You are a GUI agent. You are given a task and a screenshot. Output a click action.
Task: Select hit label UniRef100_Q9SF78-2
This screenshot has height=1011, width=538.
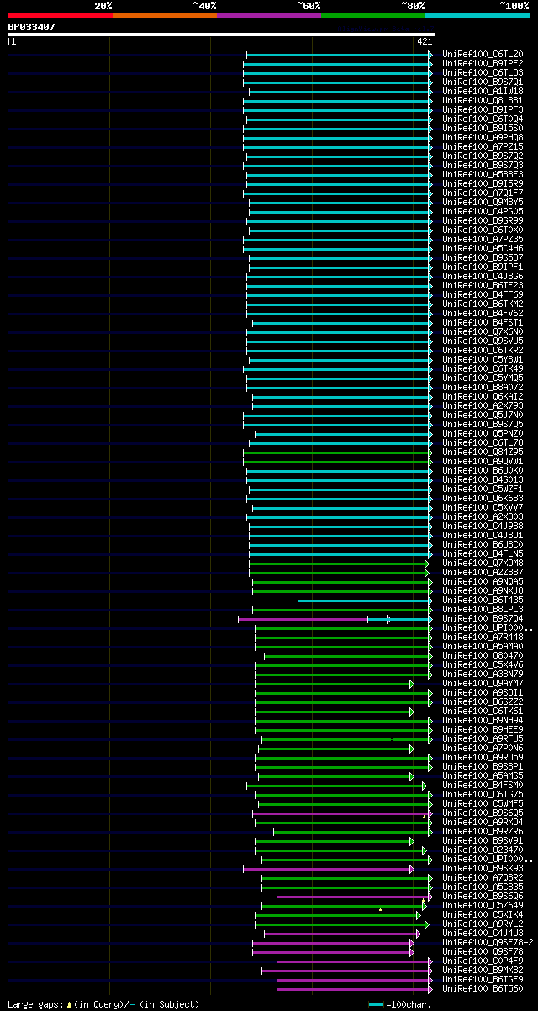click(488, 942)
